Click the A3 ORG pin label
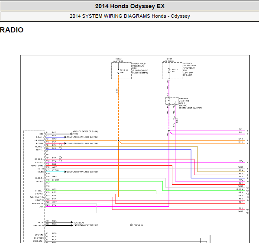 coord(51,139)
